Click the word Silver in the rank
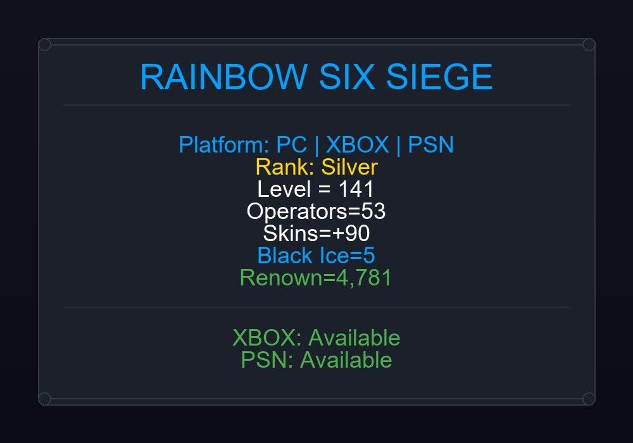Screen dimensions: 633x443 coord(349,167)
